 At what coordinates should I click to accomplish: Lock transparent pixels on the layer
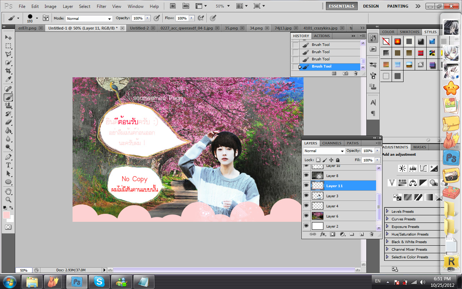click(318, 160)
